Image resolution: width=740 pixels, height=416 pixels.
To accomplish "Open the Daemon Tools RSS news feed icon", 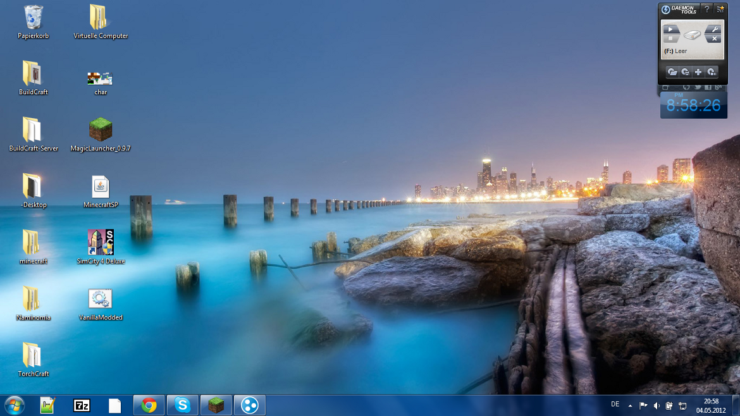I will [x=720, y=9].
